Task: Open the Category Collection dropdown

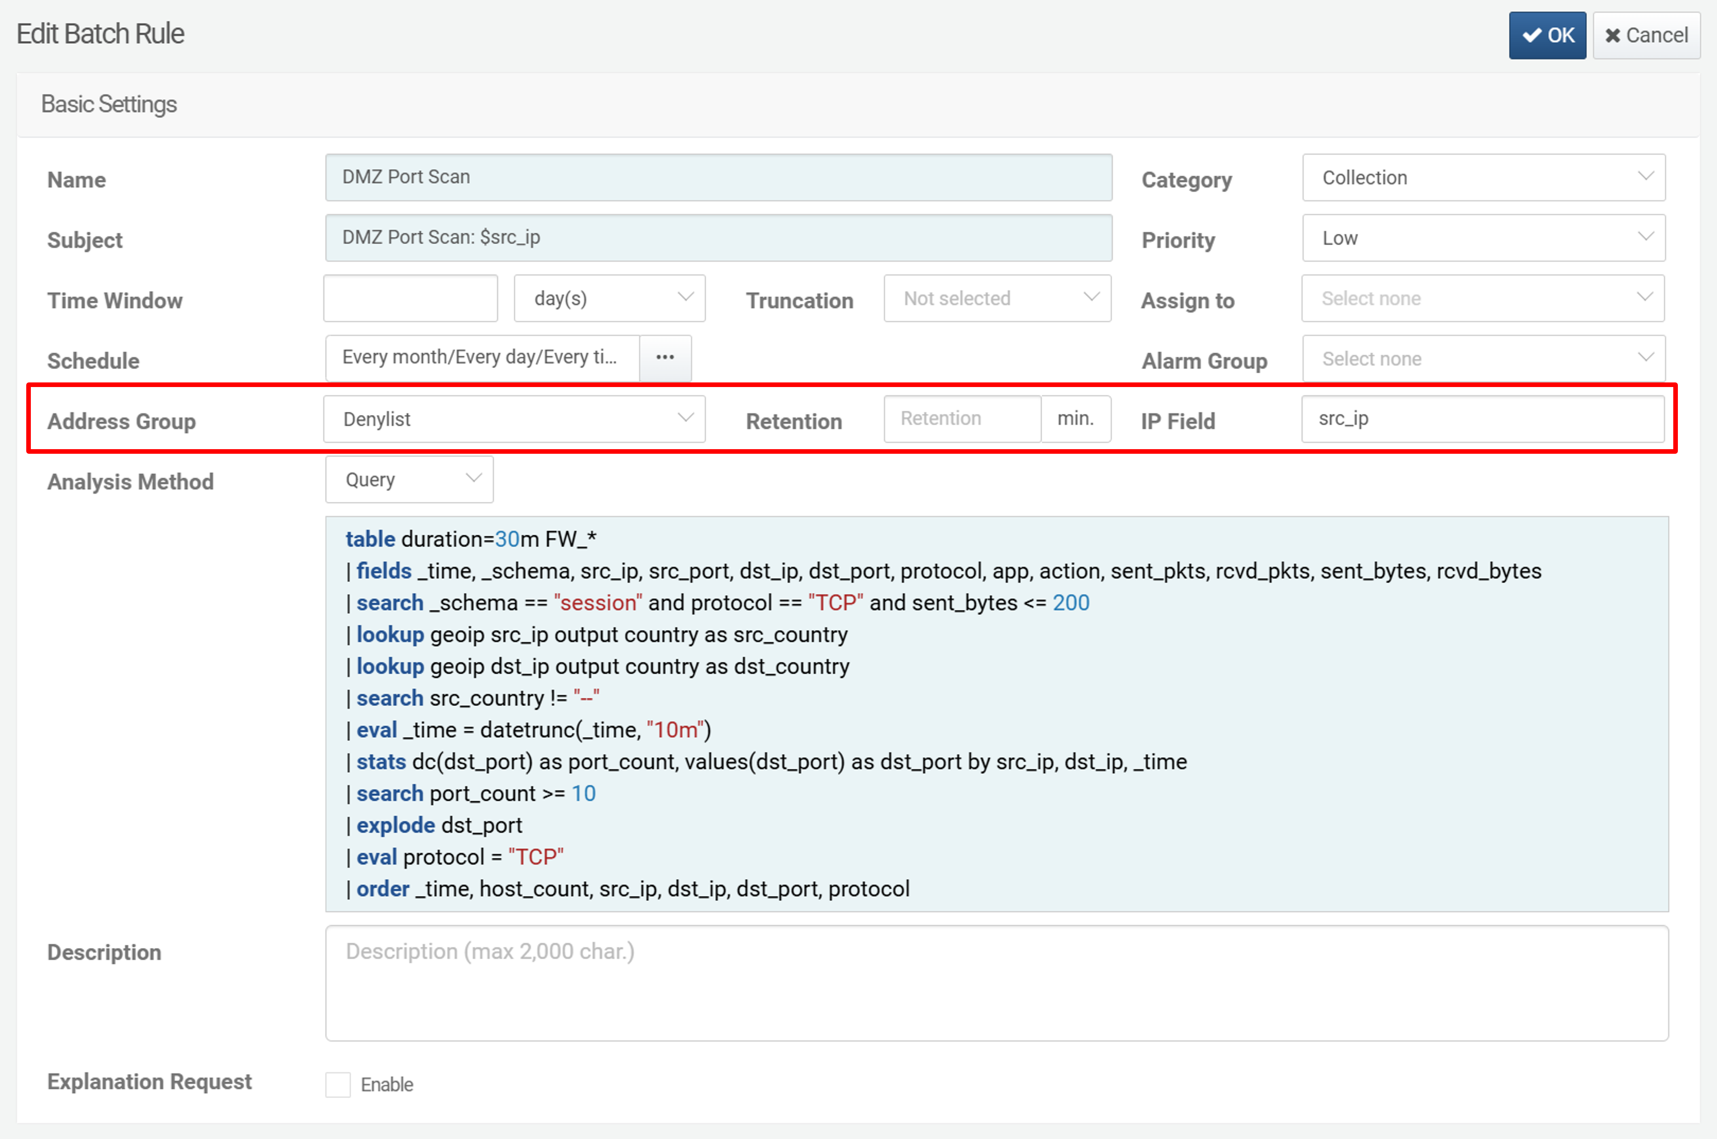Action: (x=1484, y=177)
